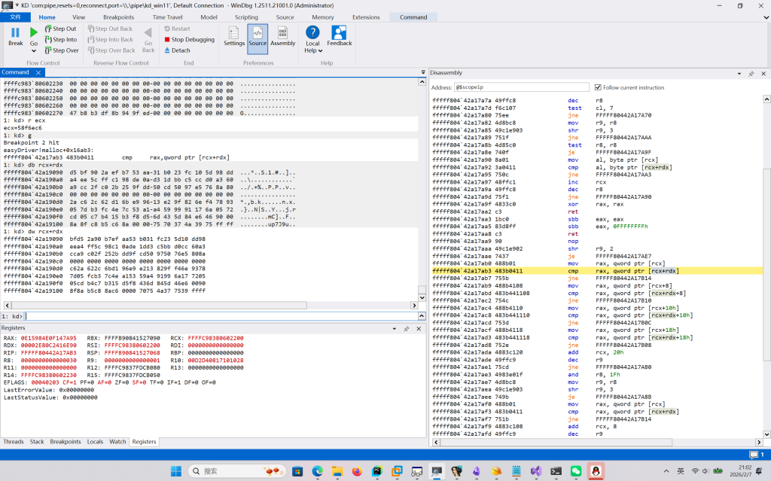Switch to the Locals tab at bottom

[95, 442]
